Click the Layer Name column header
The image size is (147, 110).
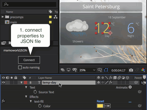[x=45, y=78]
